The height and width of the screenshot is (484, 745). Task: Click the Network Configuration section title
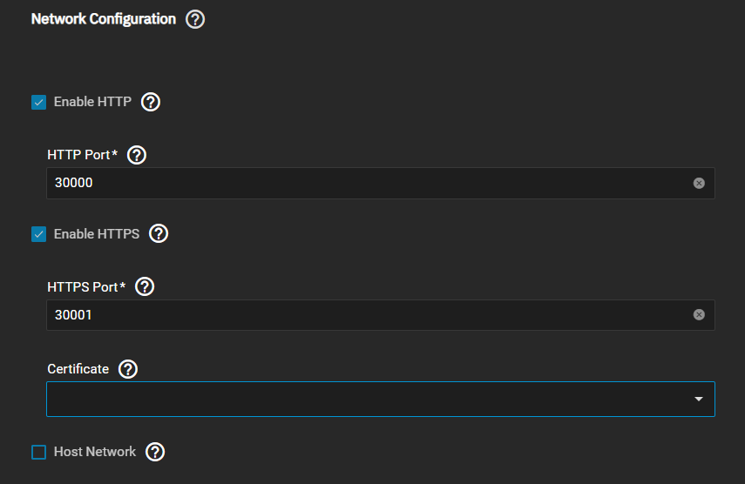(103, 19)
